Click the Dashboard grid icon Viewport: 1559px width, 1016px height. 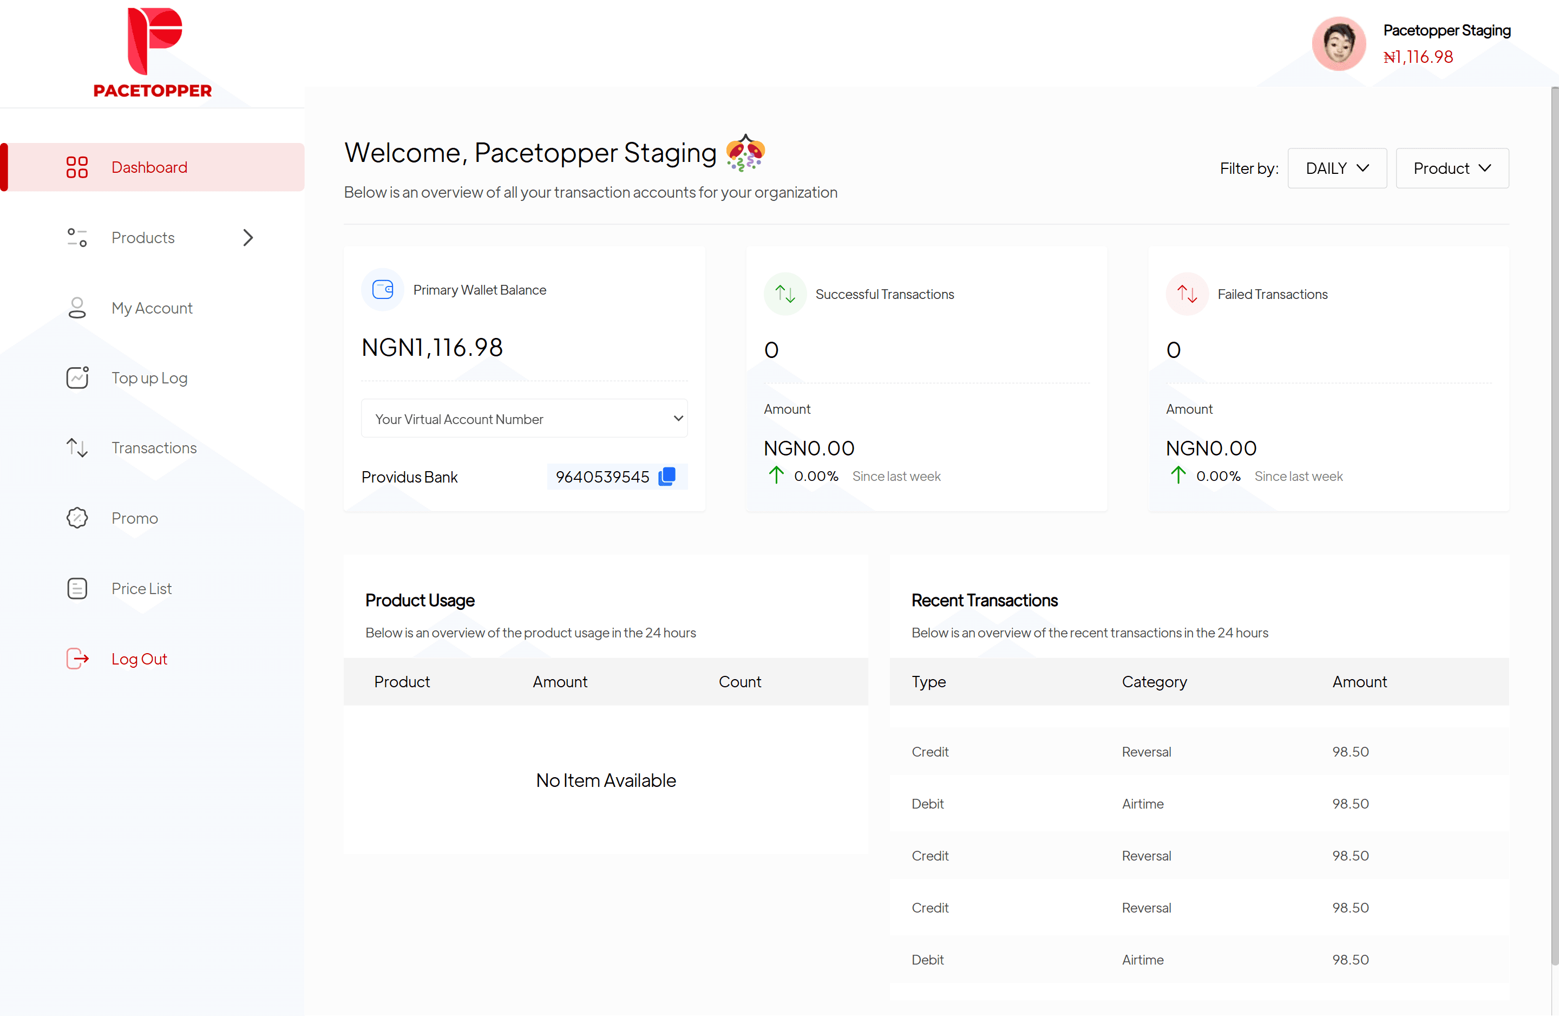[77, 167]
